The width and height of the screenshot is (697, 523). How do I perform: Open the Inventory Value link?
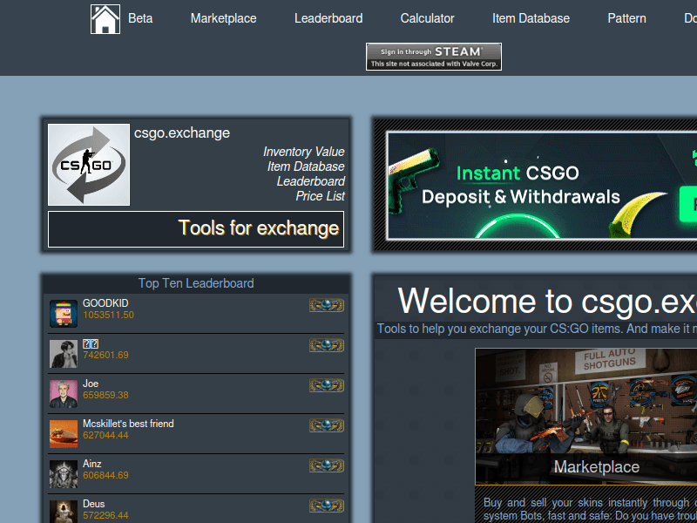coord(303,152)
